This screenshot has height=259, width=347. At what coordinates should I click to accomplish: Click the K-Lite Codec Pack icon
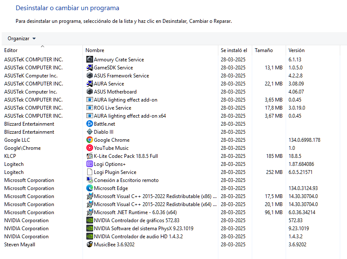tap(90, 156)
